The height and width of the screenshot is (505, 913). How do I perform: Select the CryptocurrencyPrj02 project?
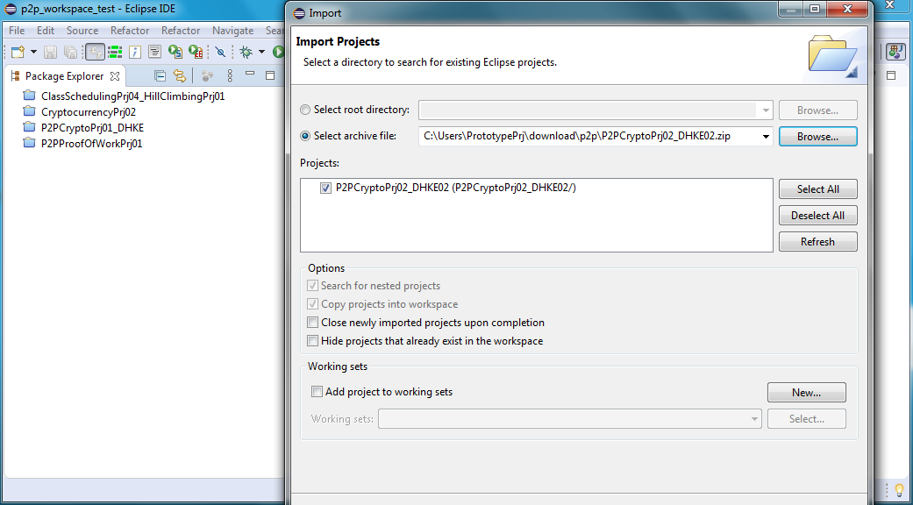[x=89, y=111]
